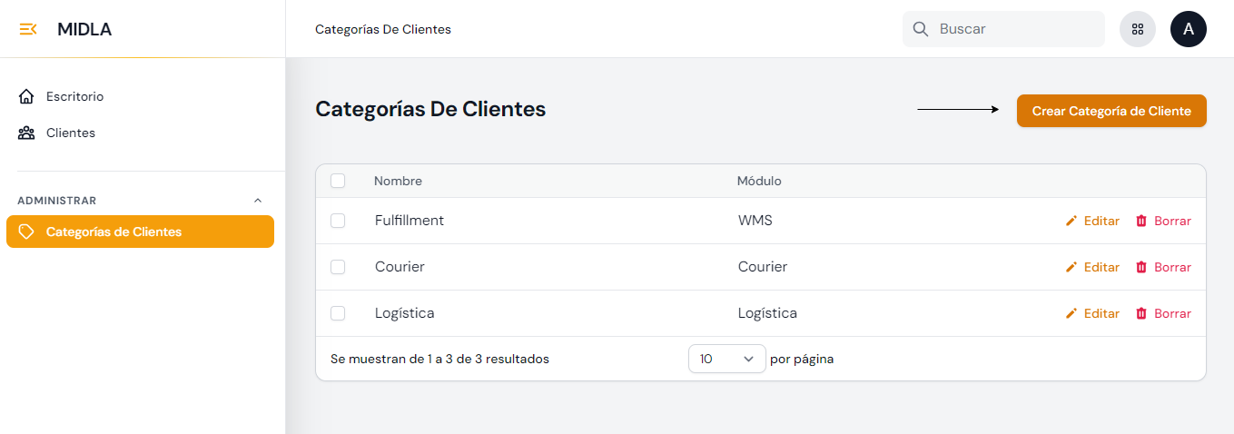The width and height of the screenshot is (1234, 434).
Task: Click the people icon beside Clientes
Action: pos(26,133)
